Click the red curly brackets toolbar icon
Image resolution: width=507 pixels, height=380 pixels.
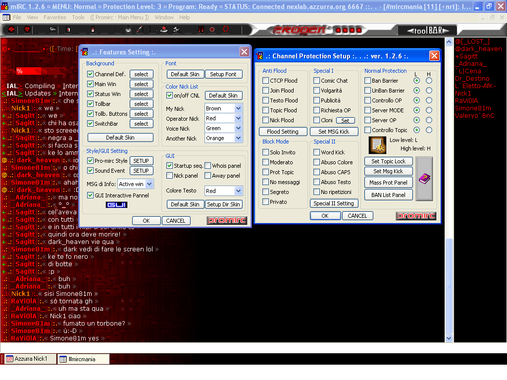[225, 30]
